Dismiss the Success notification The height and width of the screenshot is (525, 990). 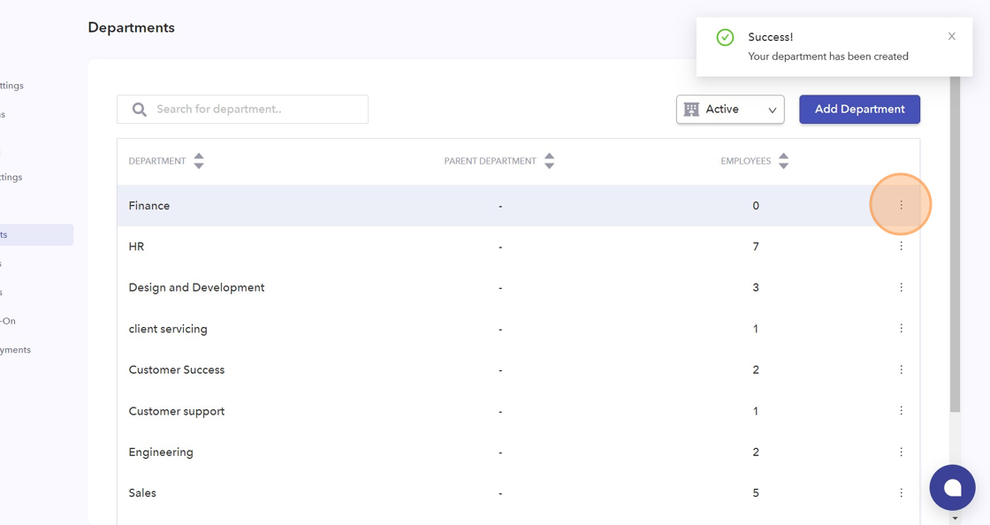951,36
